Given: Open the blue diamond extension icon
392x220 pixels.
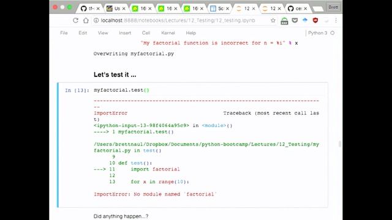Looking at the screenshot, I should [305, 20].
